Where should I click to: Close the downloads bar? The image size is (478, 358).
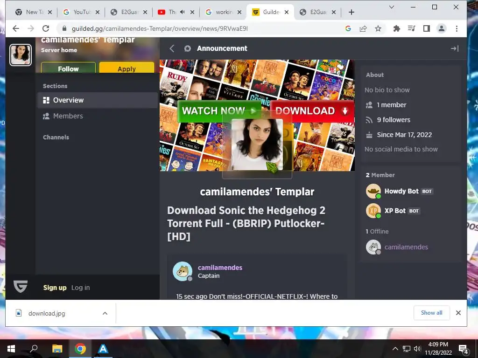point(458,313)
